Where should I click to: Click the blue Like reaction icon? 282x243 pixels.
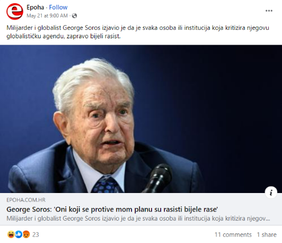pyautogui.click(x=19, y=234)
